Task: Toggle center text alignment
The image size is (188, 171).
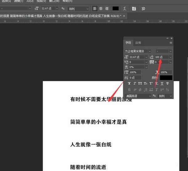Action: [99, 8]
